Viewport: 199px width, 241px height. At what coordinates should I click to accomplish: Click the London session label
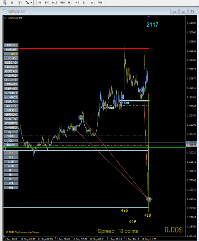click(x=124, y=103)
